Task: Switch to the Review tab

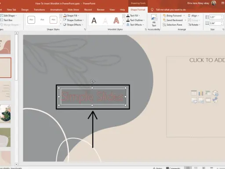Action: pos(101,10)
